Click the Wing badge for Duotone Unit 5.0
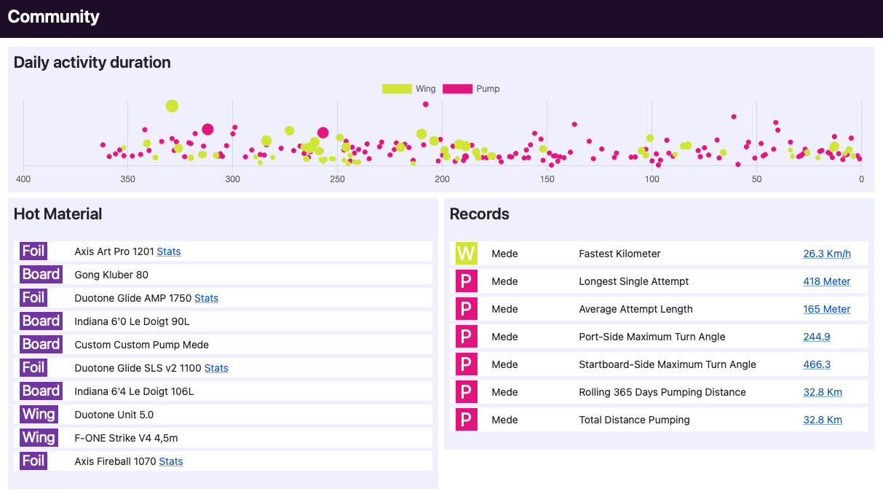883x497 pixels. [39, 415]
